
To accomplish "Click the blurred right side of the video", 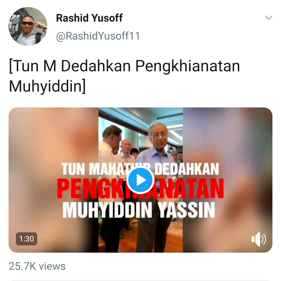I will (x=228, y=180).
